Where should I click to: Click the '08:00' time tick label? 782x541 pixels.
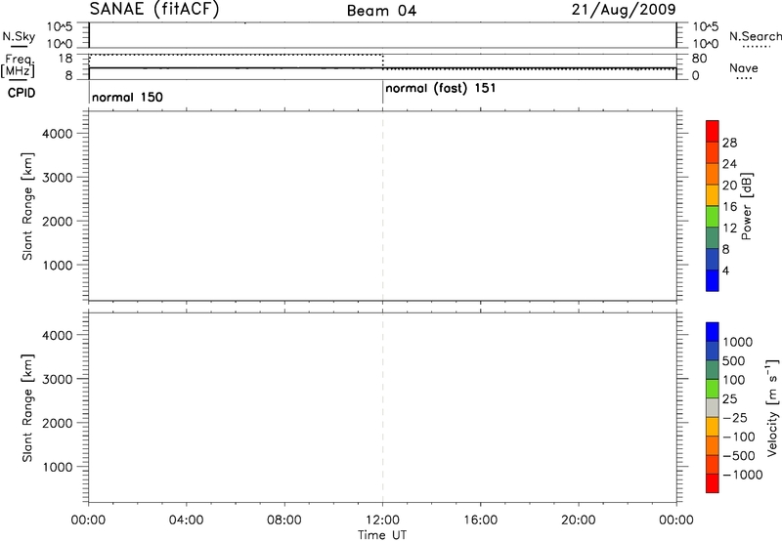pyautogui.click(x=284, y=520)
